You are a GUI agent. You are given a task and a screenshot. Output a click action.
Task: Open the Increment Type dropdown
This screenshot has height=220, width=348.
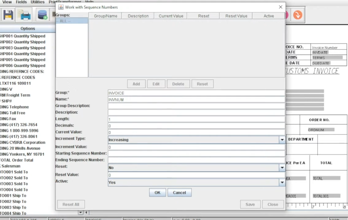282,140
